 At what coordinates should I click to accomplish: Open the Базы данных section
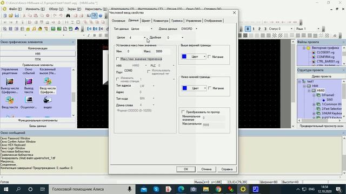pyautogui.click(x=38, y=126)
